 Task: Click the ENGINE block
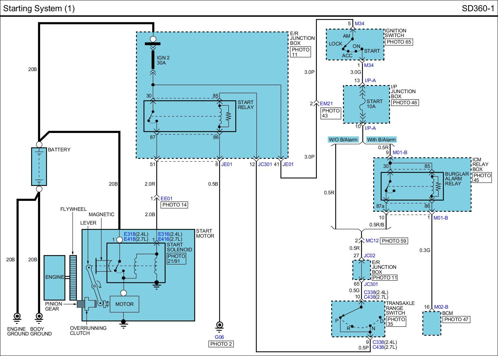click(54, 277)
